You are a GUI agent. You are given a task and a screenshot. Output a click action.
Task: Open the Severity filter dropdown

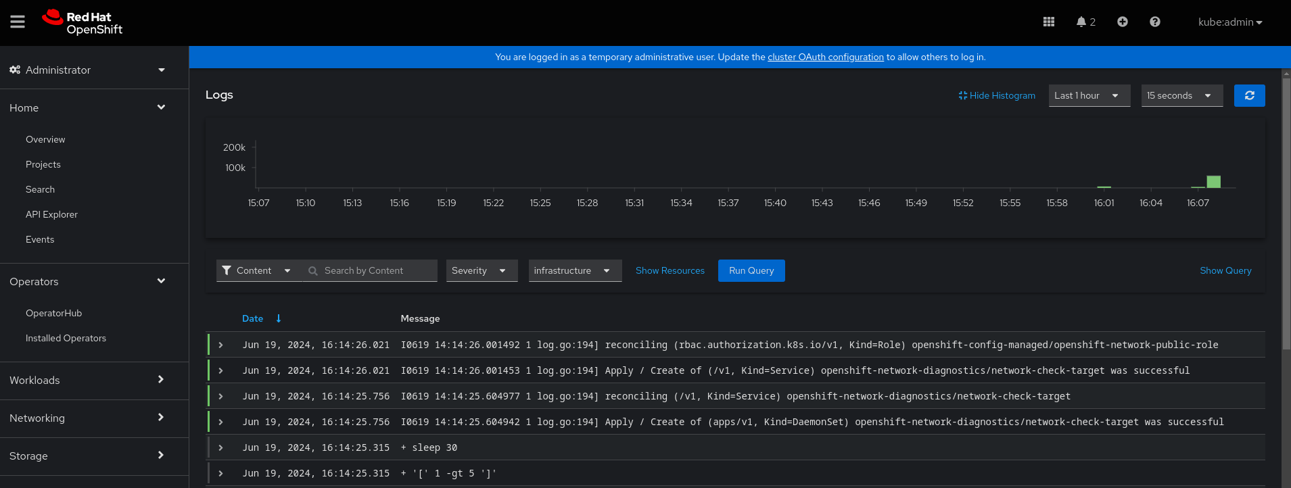pyautogui.click(x=482, y=270)
